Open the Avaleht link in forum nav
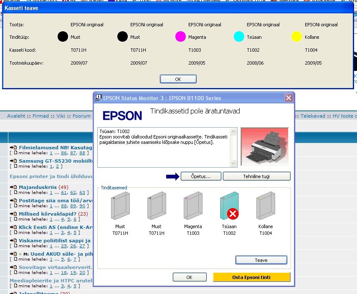Screen dimensions: 357x294 (x=16, y=116)
